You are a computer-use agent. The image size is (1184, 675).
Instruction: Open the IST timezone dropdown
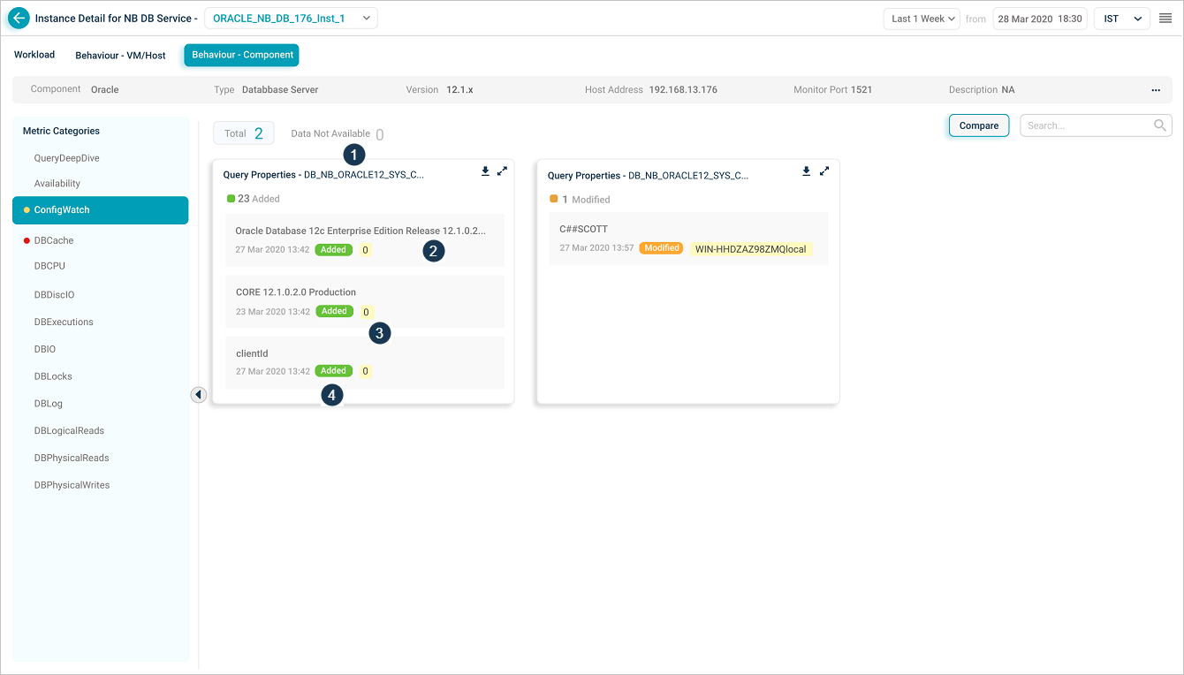[1121, 19]
